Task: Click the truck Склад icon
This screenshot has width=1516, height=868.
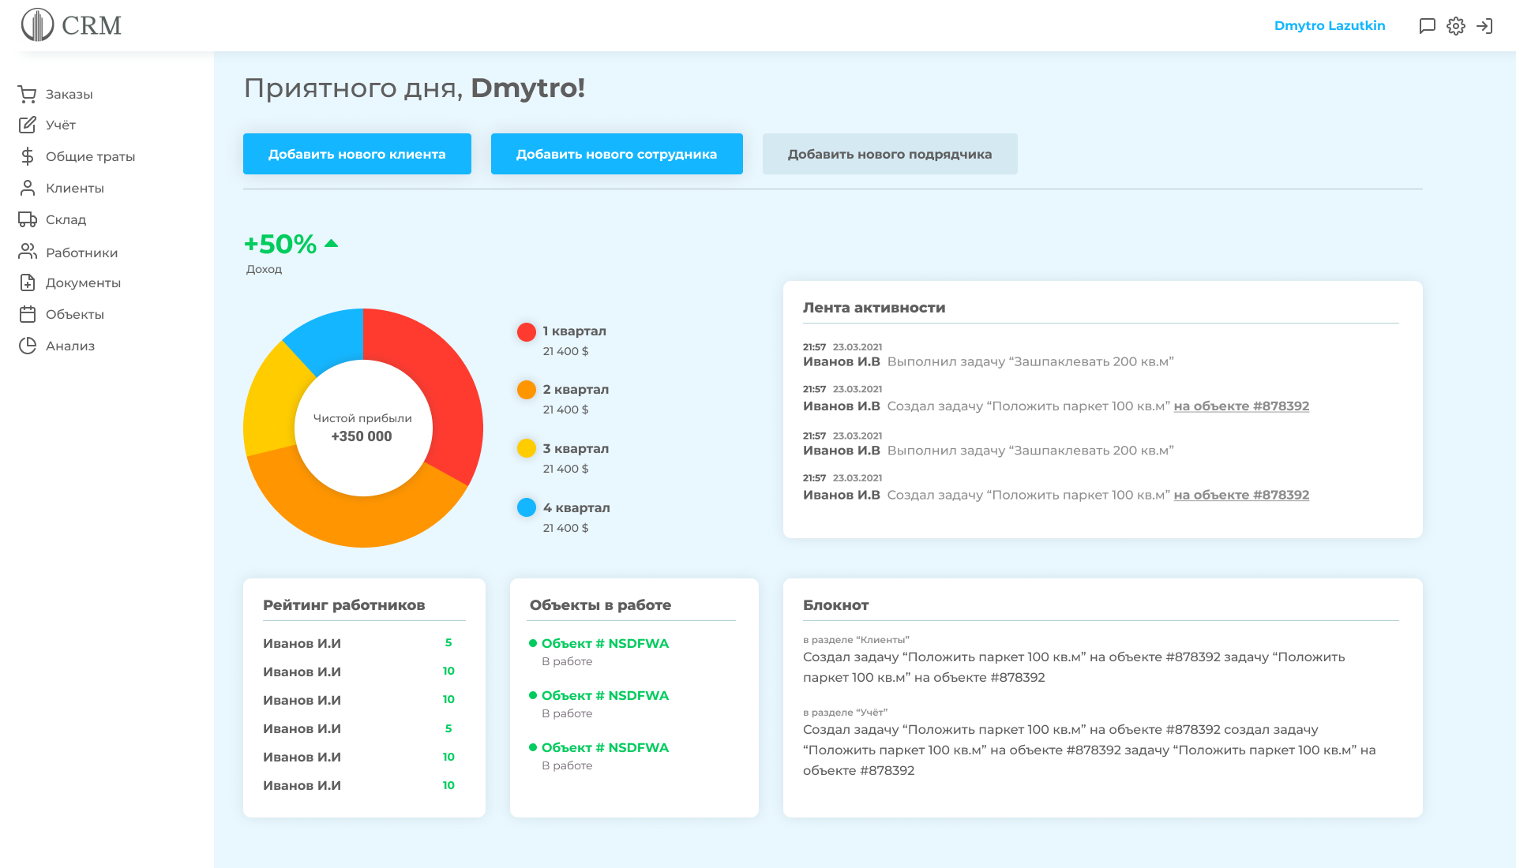Action: (x=28, y=219)
